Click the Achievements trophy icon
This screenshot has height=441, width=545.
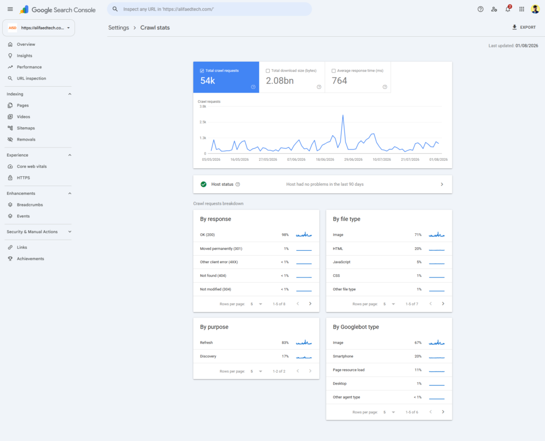(x=10, y=259)
